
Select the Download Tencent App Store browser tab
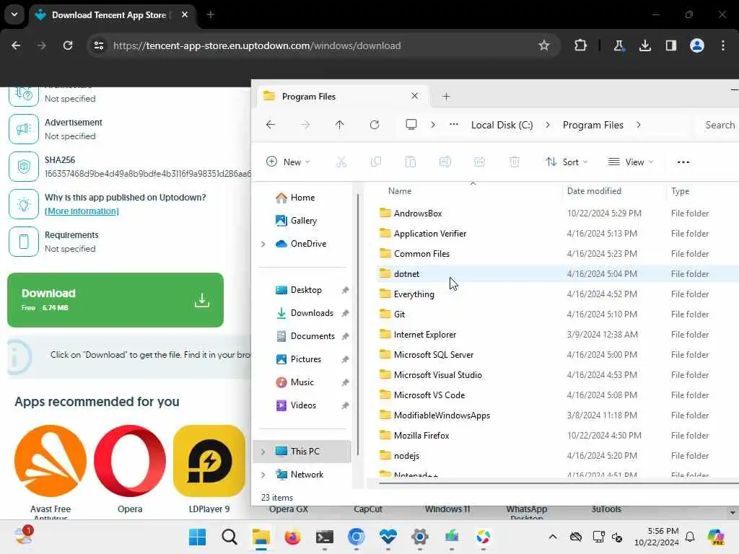pyautogui.click(x=112, y=15)
